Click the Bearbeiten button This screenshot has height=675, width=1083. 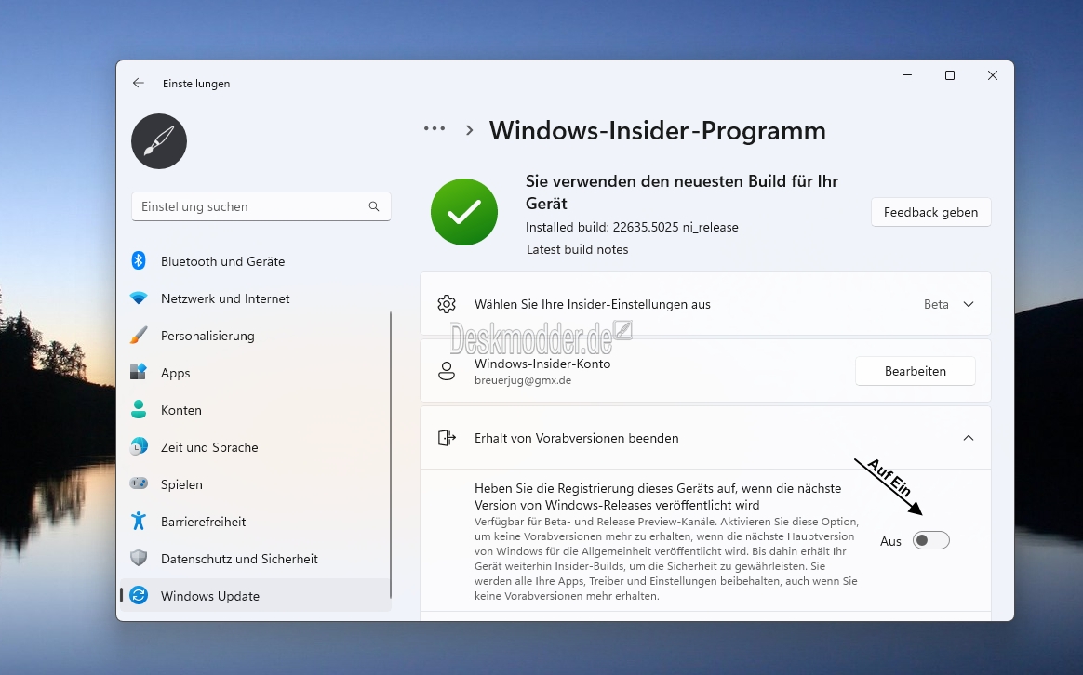(x=916, y=371)
